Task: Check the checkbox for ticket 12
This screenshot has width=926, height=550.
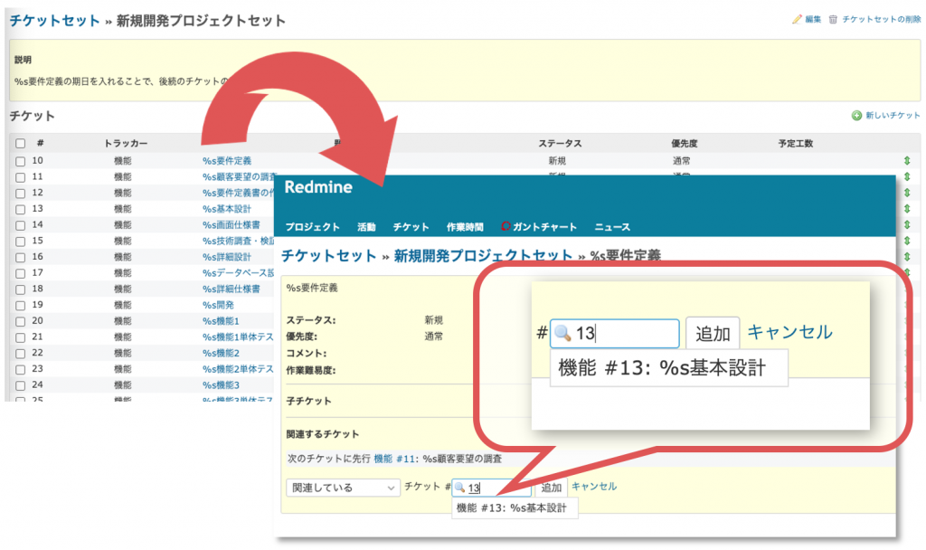Action: point(21,194)
